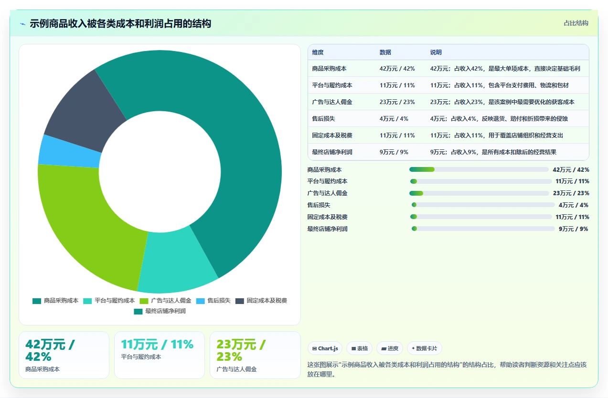608x398 pixels.
Task: Click the 商品采购成本 table row label
Action: (329, 69)
